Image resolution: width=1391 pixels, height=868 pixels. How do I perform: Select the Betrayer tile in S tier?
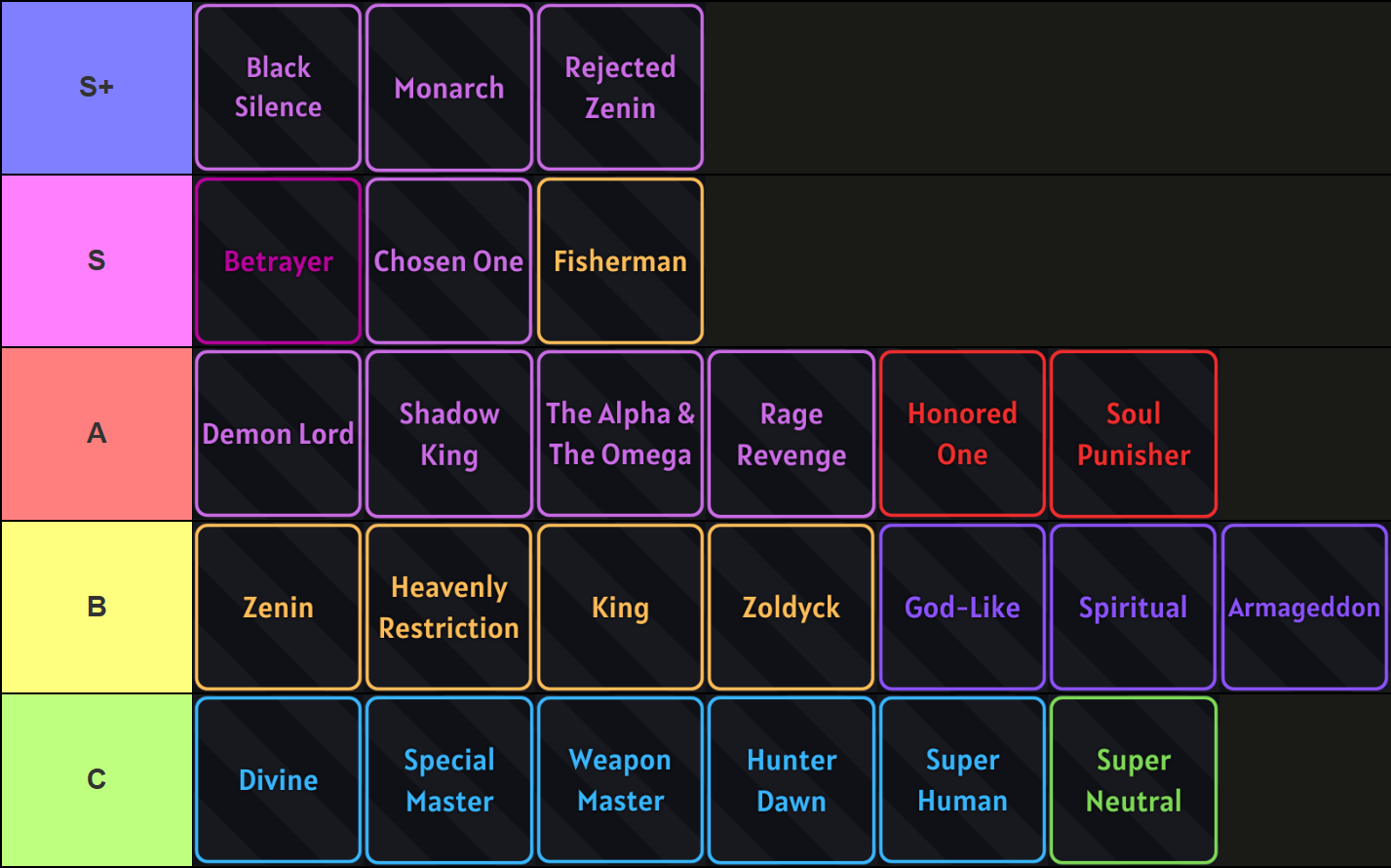point(278,260)
